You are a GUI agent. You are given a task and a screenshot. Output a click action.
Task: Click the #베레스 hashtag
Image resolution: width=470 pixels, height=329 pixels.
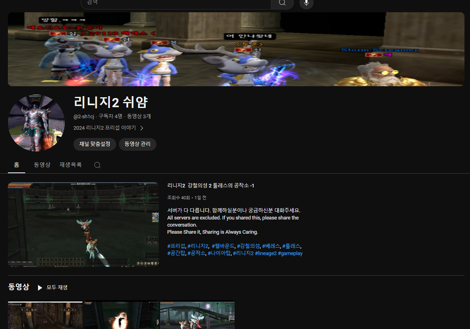pyautogui.click(x=271, y=246)
